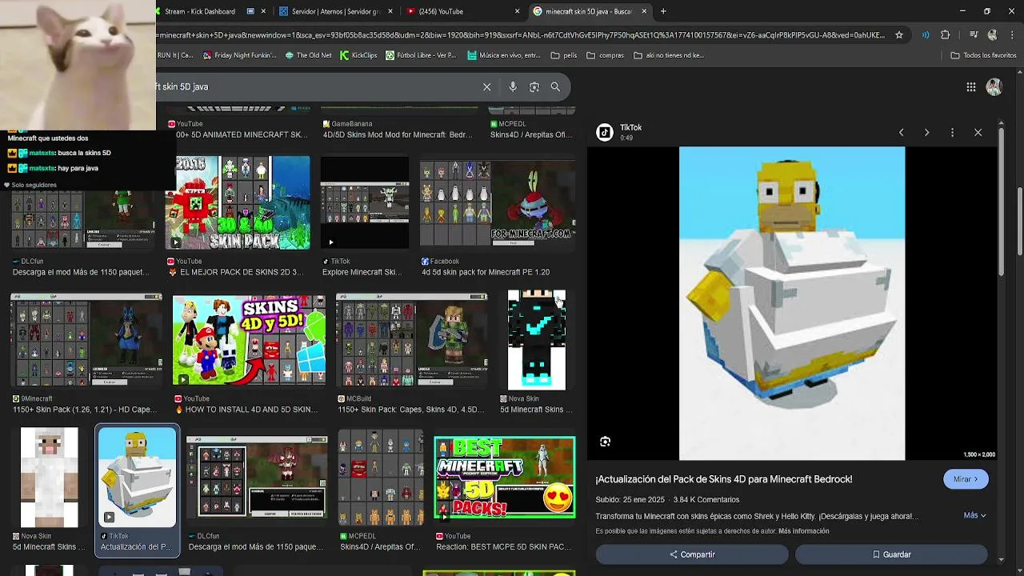Select the Homer TikTok result thumbnail
The image size is (1024, 576).
point(137,478)
